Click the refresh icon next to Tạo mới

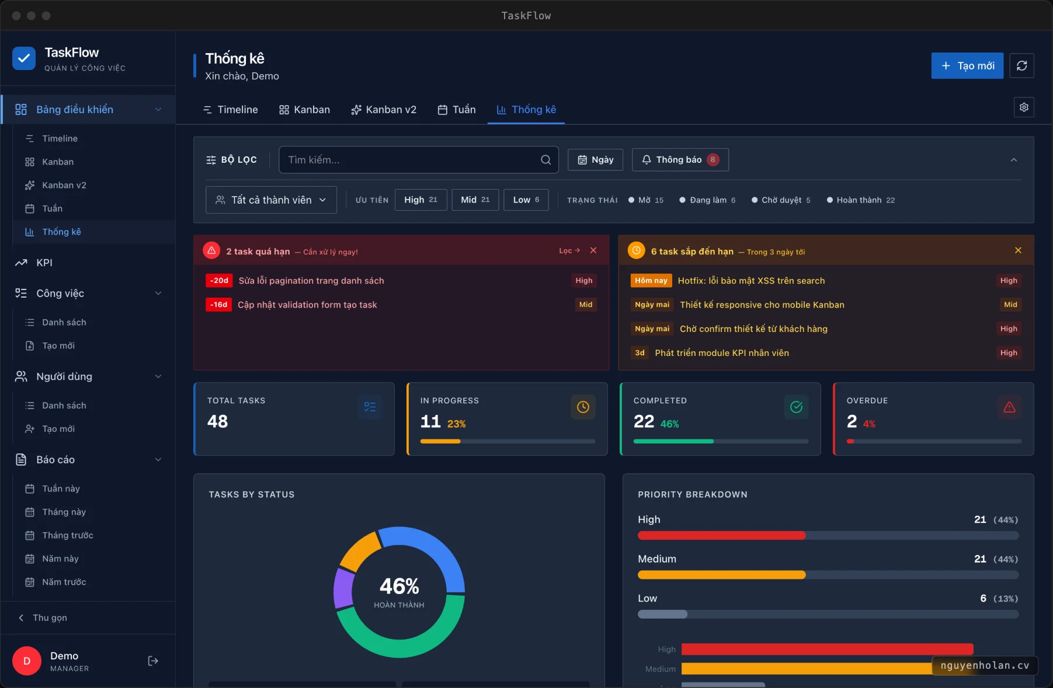[1021, 66]
